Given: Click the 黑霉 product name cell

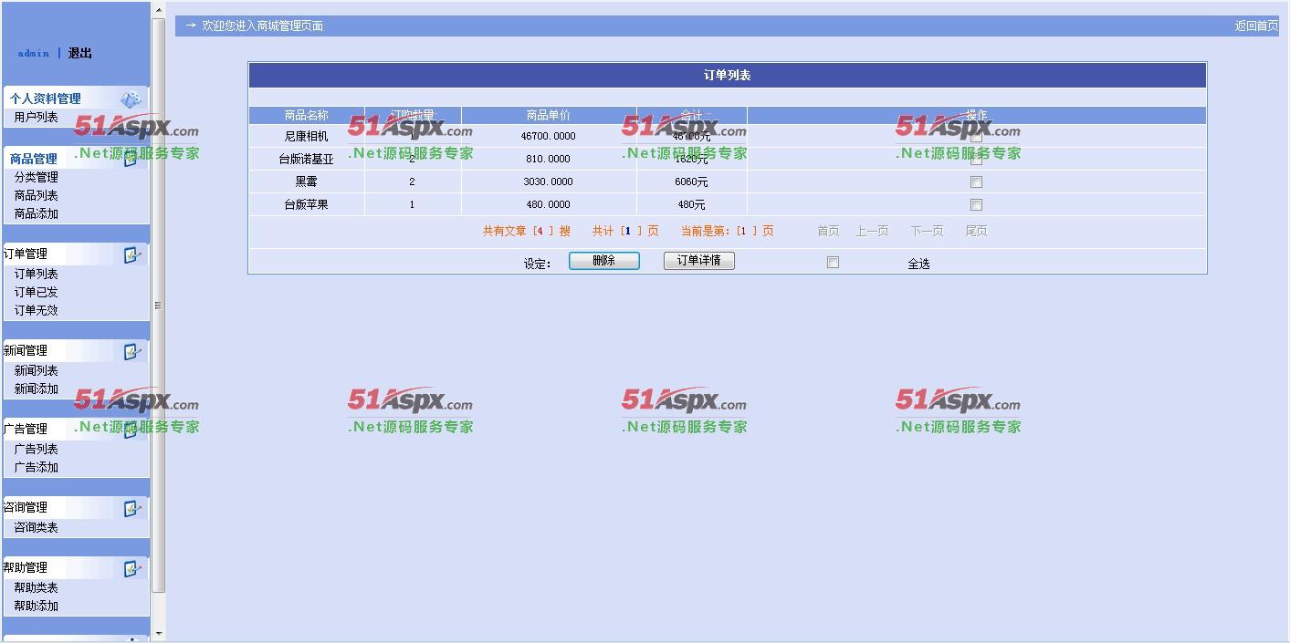Looking at the screenshot, I should [307, 181].
